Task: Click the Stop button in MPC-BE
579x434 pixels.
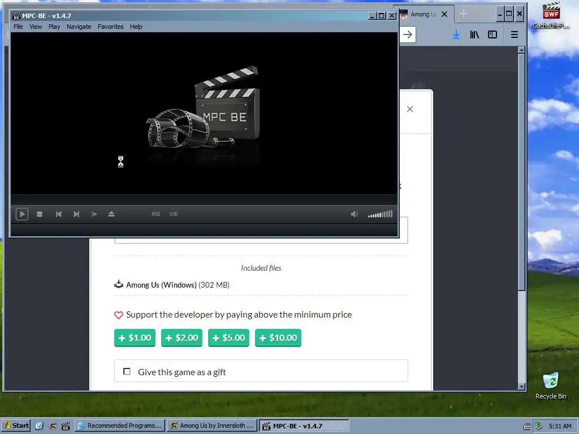Action: pos(40,214)
